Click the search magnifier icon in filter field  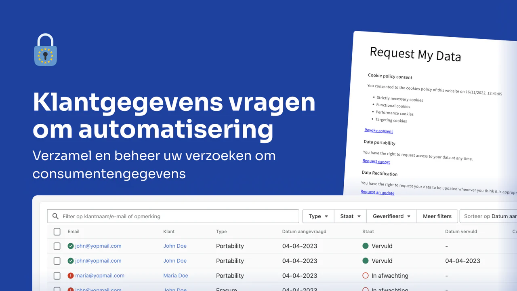[x=55, y=216]
